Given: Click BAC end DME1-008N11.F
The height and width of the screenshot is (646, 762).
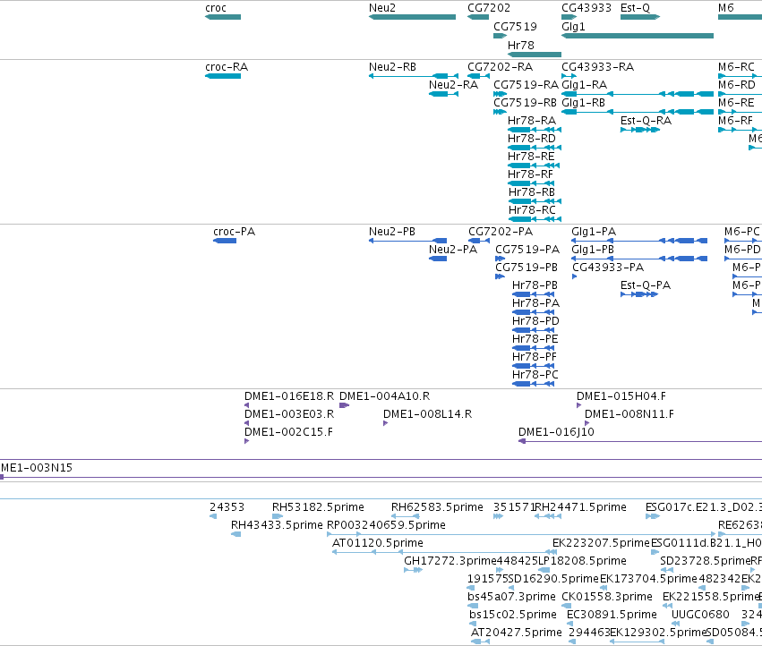Looking at the screenshot, I should point(586,423).
